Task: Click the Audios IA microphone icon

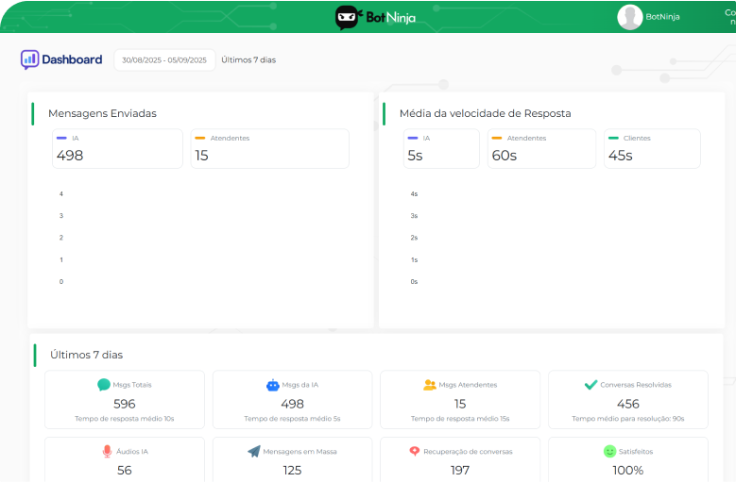Action: 107,452
